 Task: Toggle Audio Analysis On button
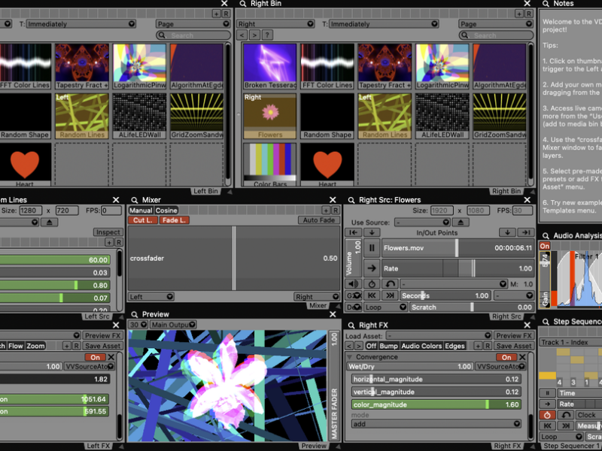pos(545,247)
